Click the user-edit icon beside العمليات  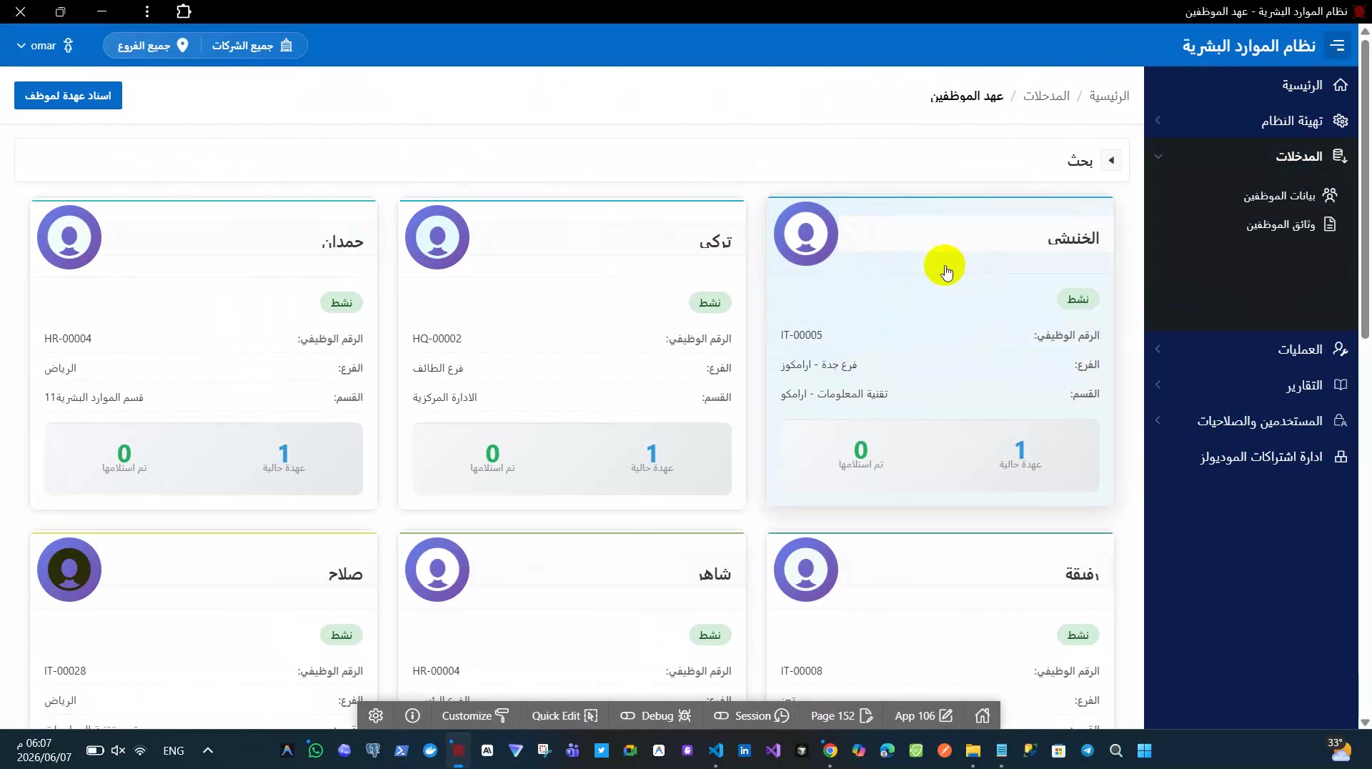click(x=1341, y=349)
